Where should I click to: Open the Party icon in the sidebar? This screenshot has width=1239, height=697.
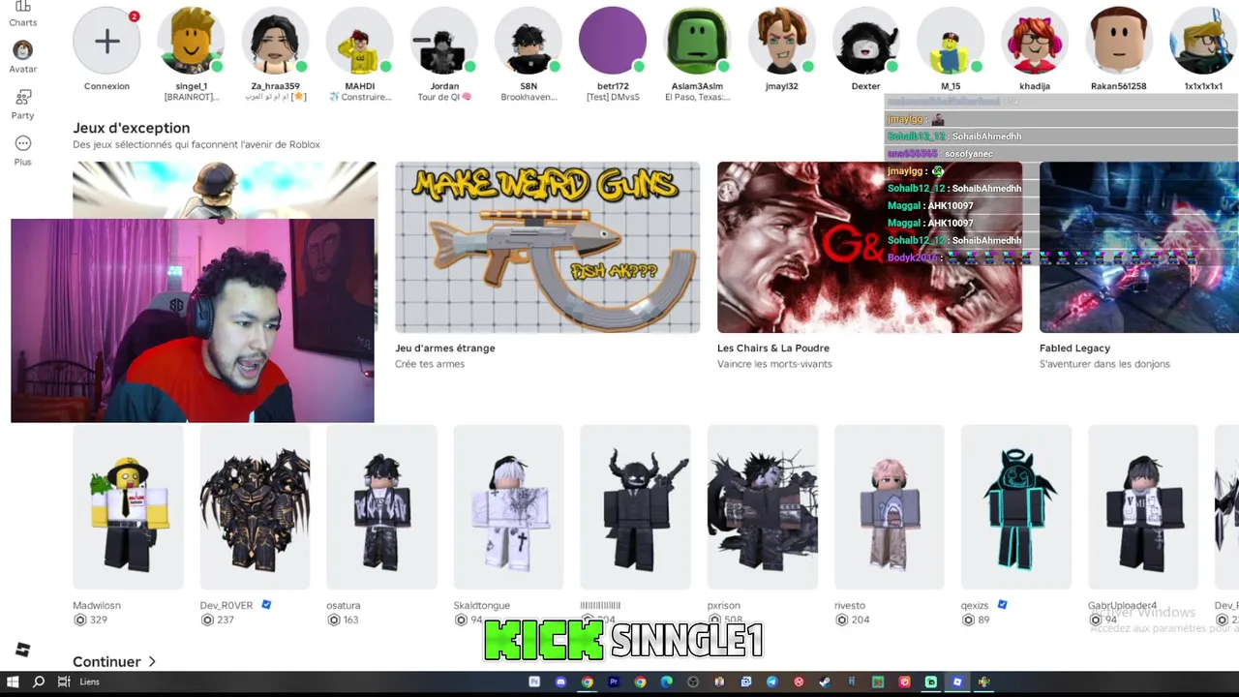(22, 104)
